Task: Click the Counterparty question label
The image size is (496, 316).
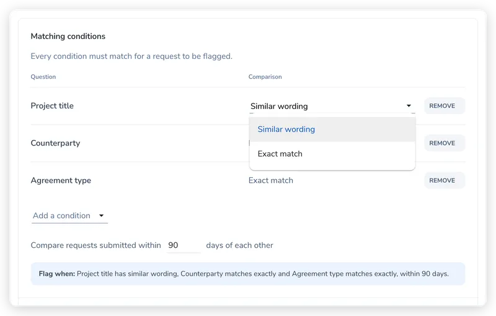Action: 55,143
